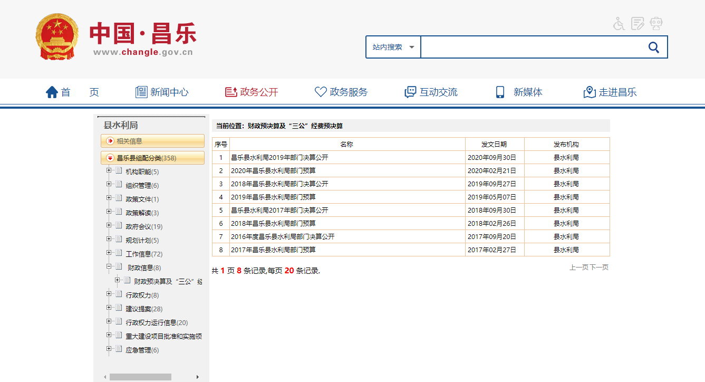
Task: Click the home icon for 首页
Action: pos(52,92)
